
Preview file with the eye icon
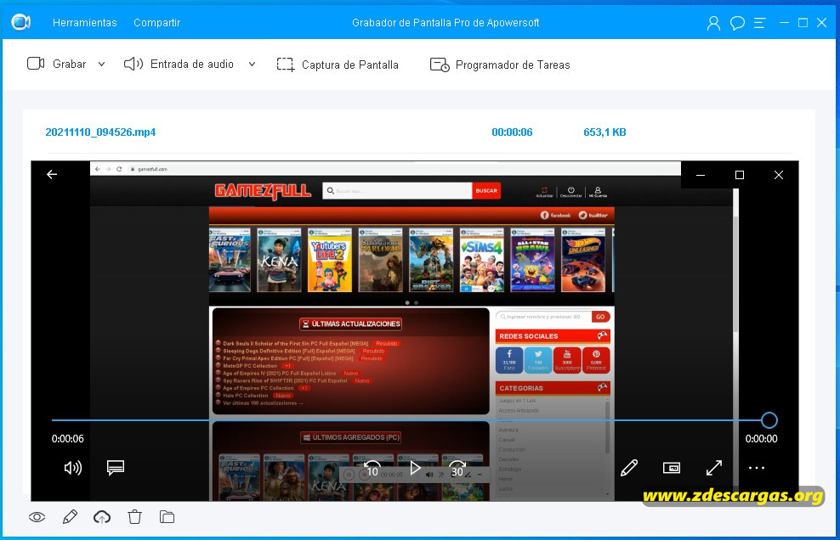click(37, 517)
